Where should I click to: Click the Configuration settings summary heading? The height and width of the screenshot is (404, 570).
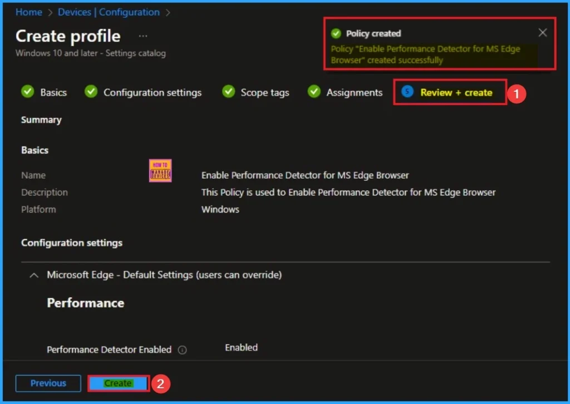point(72,242)
